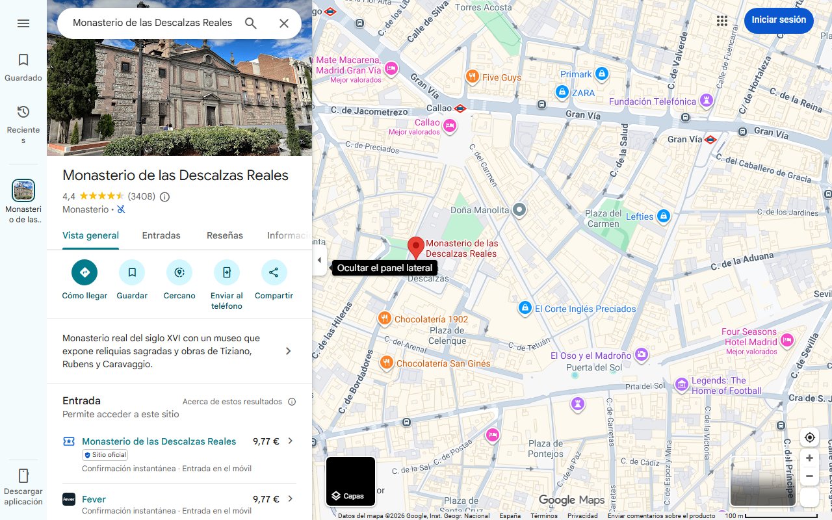Click Enviar al teléfono icon

click(226, 272)
